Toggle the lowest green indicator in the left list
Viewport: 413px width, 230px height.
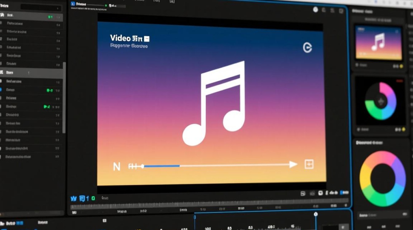[x=47, y=107]
